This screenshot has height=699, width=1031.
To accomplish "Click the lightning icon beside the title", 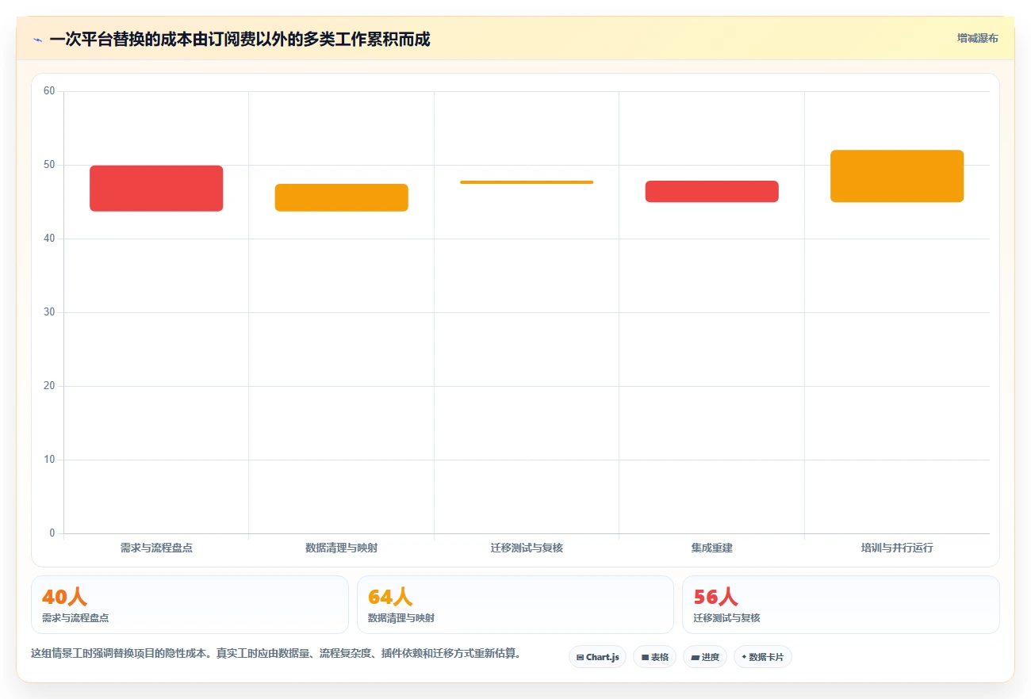I will [37, 40].
